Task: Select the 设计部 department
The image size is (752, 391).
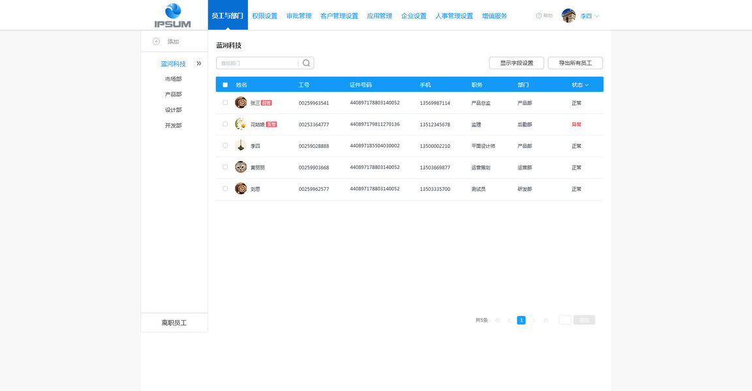Action: pos(173,110)
